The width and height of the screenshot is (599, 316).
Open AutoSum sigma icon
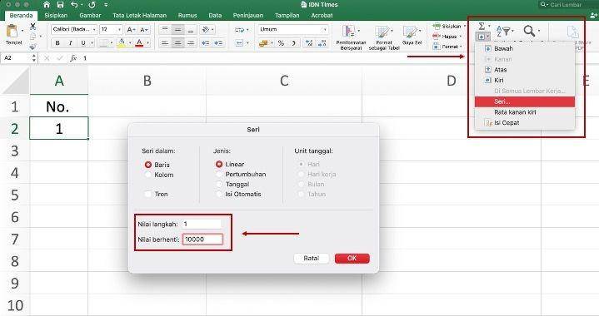[482, 26]
